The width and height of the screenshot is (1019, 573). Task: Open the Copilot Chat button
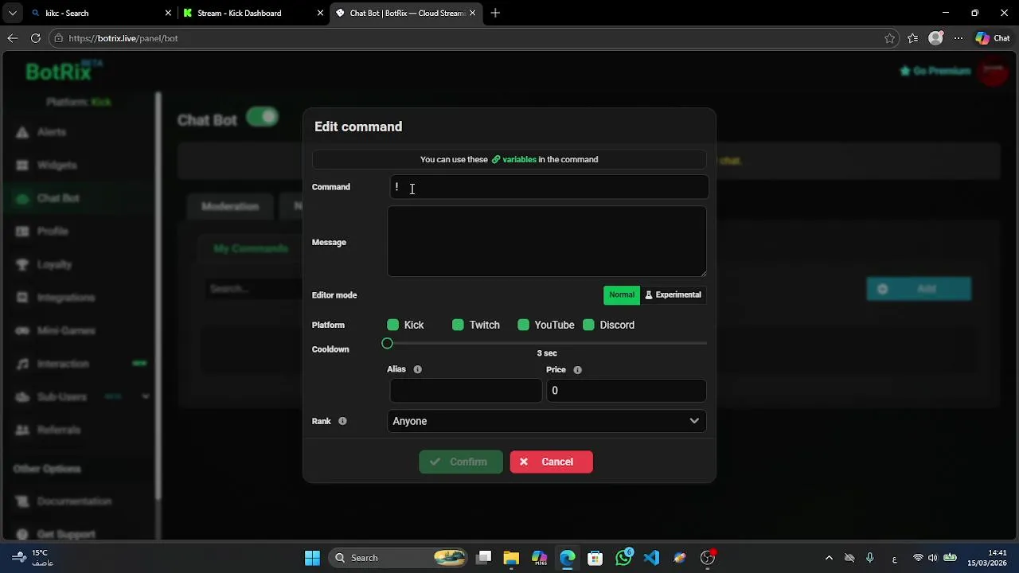coord(993,38)
